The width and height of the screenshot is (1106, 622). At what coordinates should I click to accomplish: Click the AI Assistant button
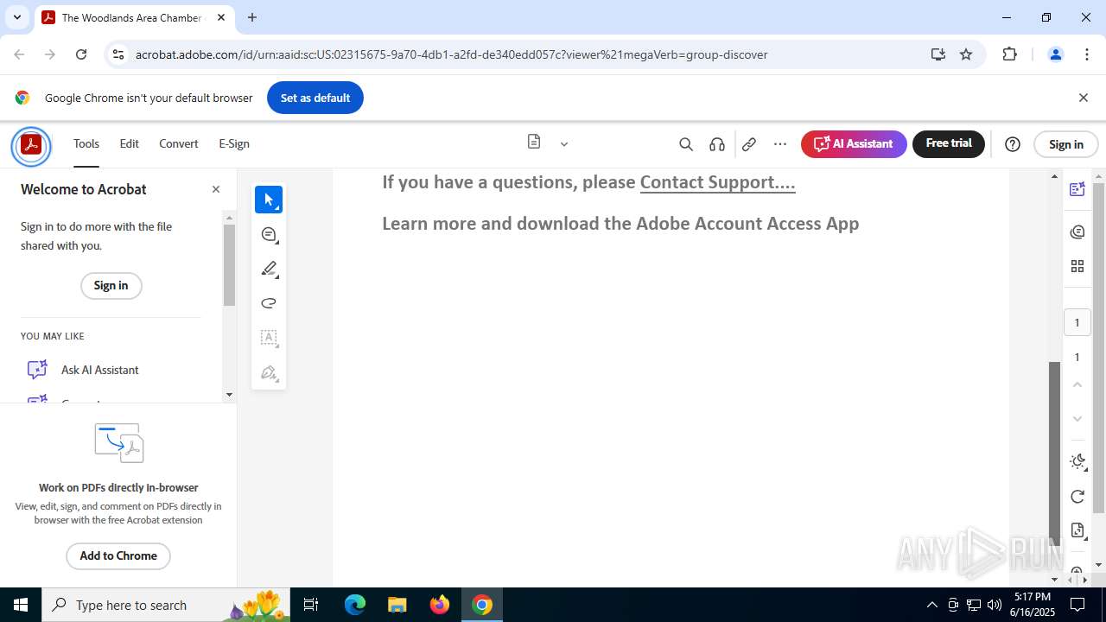(x=854, y=144)
